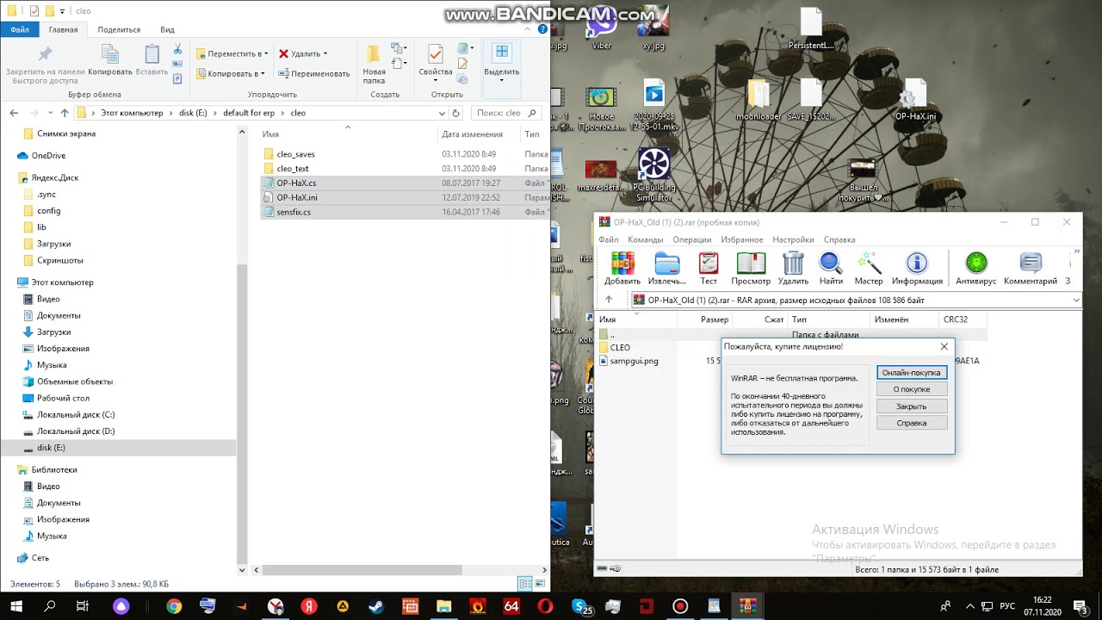Refresh the cleo folder view
This screenshot has height=620, width=1102.
pos(456,113)
